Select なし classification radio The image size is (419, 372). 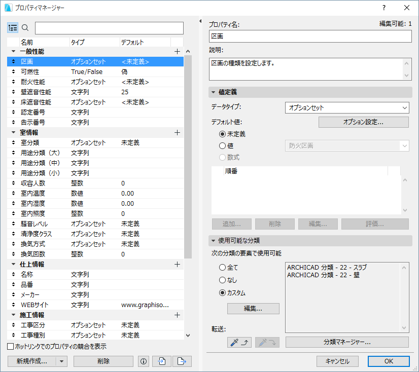[222, 280]
